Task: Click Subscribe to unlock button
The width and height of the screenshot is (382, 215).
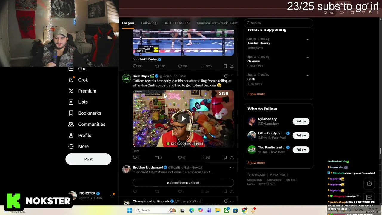Action: pos(183,183)
